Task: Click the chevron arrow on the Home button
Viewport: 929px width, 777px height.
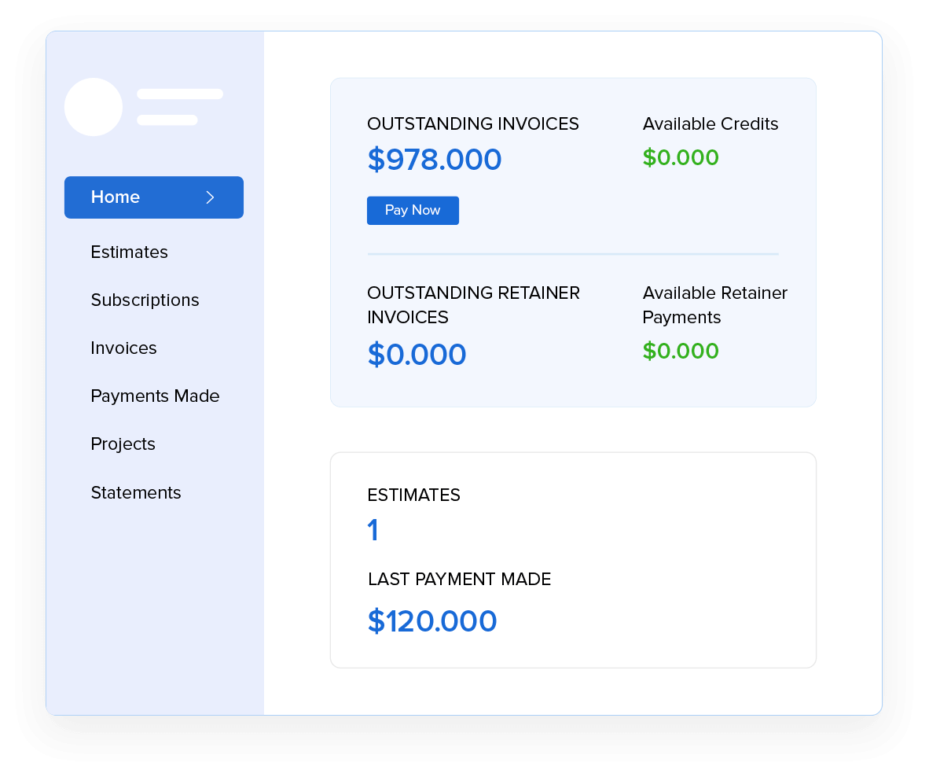Action: tap(211, 197)
